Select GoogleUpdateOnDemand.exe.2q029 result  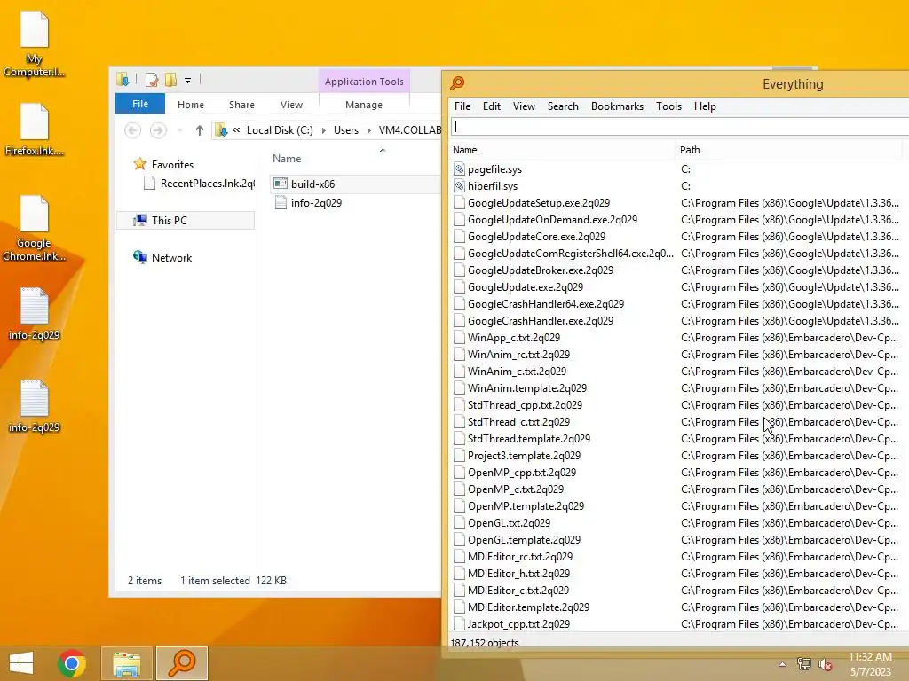pyautogui.click(x=552, y=220)
